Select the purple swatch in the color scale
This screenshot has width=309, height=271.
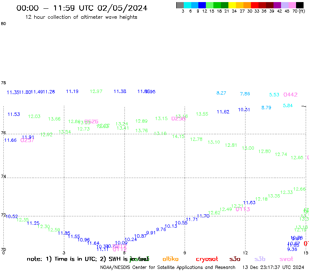pos(277,5)
